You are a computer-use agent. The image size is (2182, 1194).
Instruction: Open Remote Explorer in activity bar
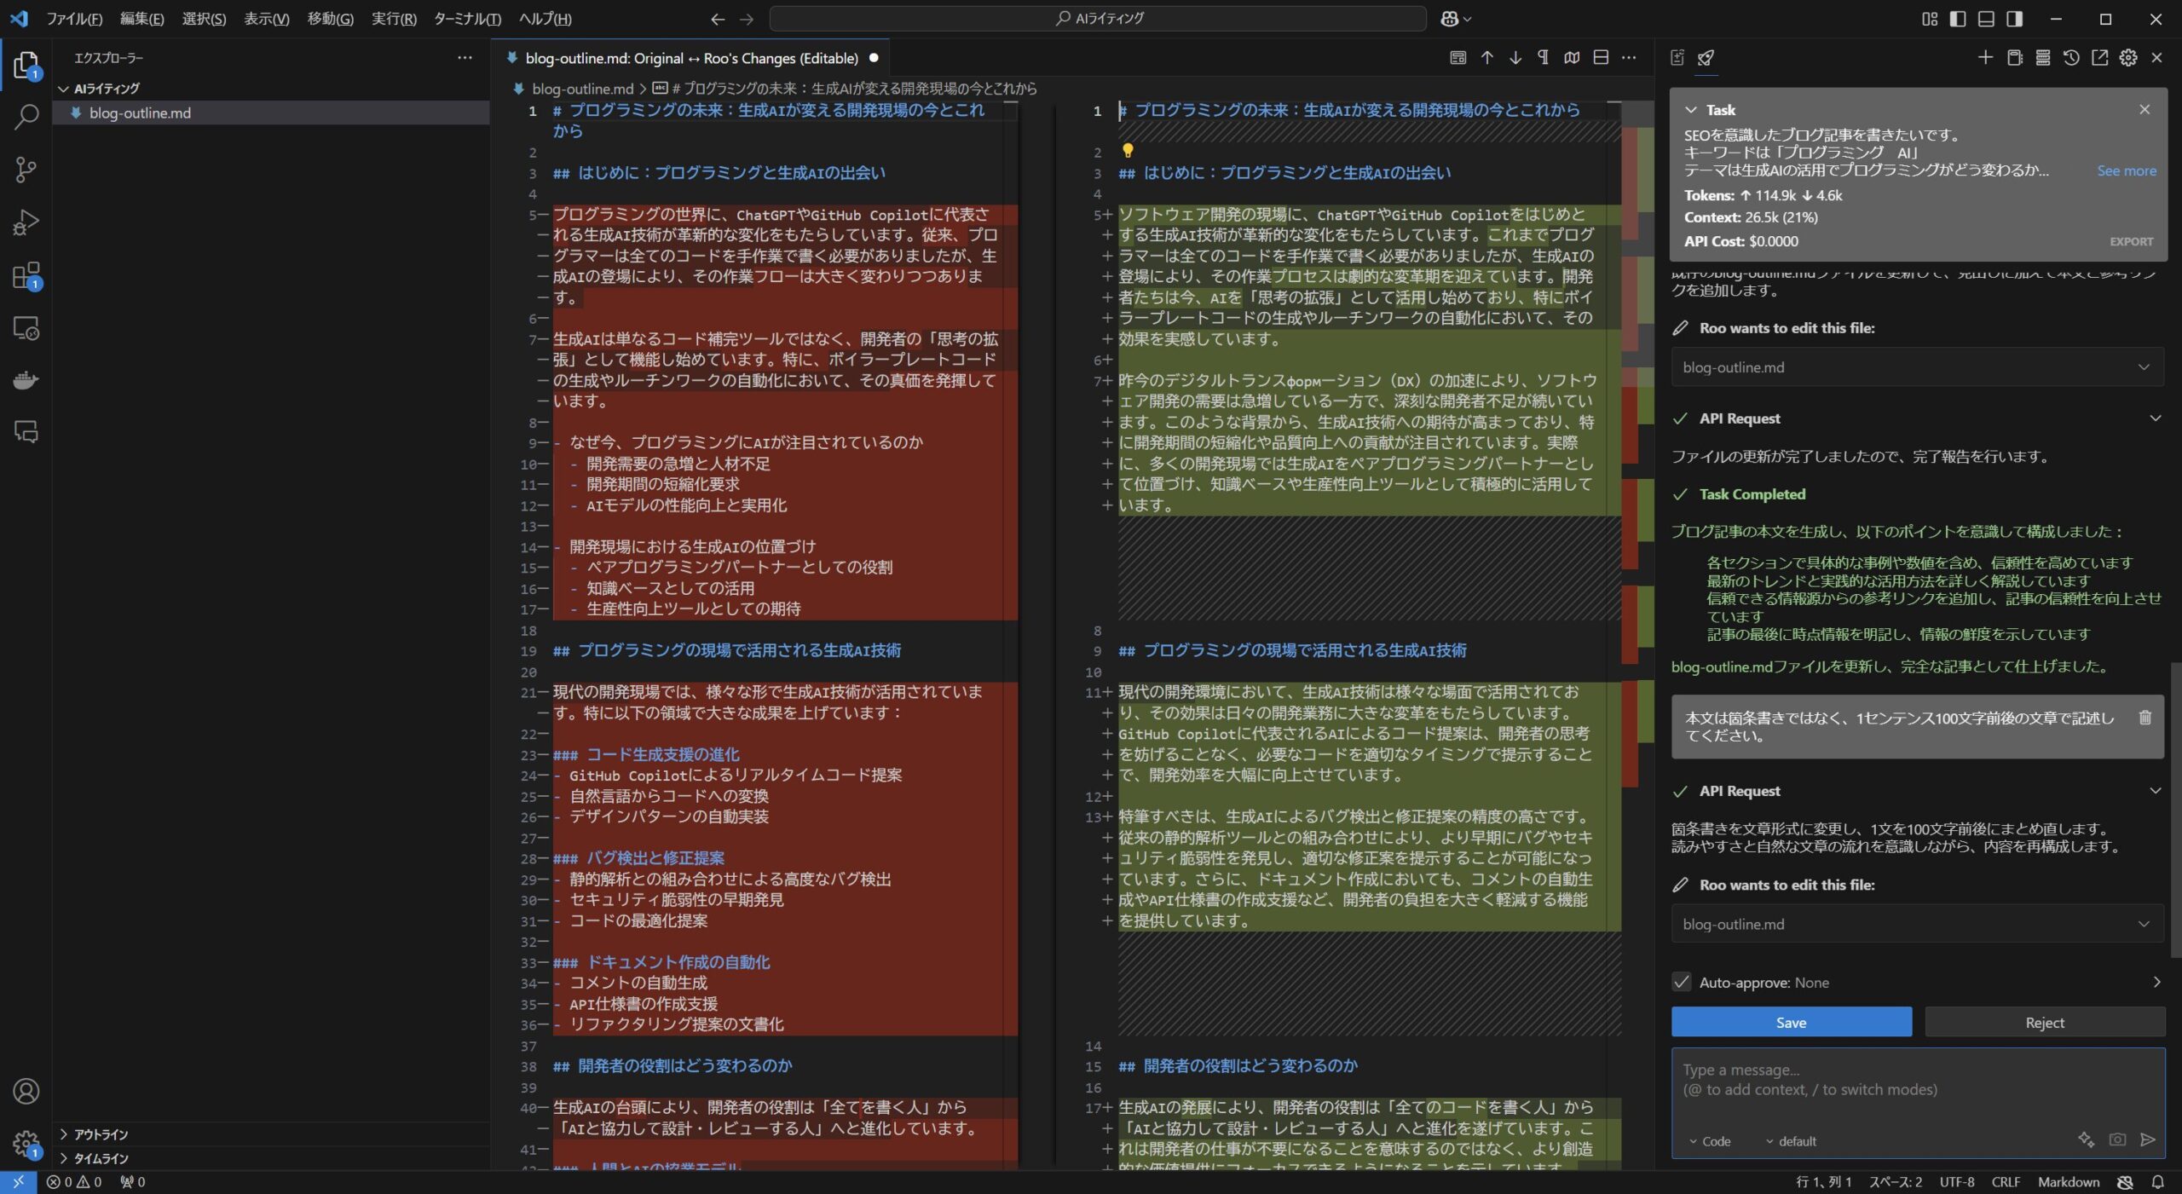click(26, 328)
